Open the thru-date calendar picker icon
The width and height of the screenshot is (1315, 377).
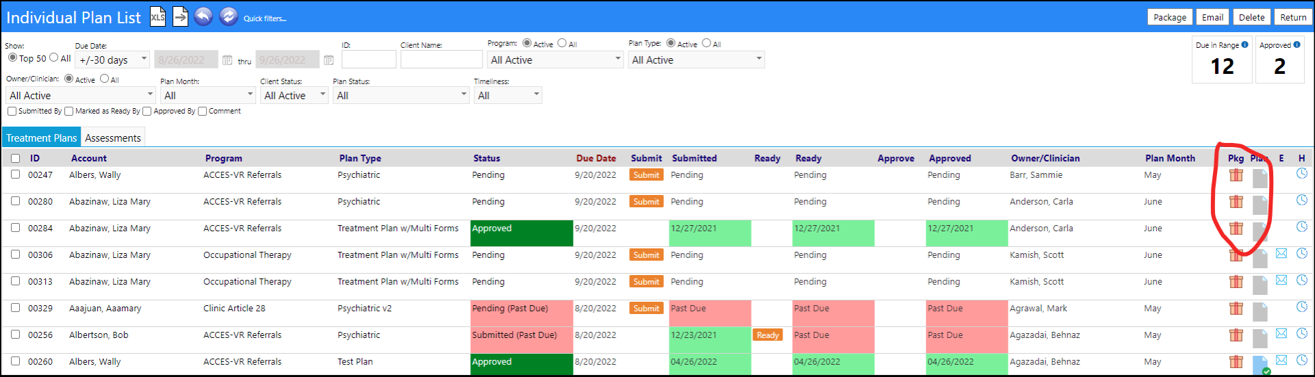click(x=329, y=60)
